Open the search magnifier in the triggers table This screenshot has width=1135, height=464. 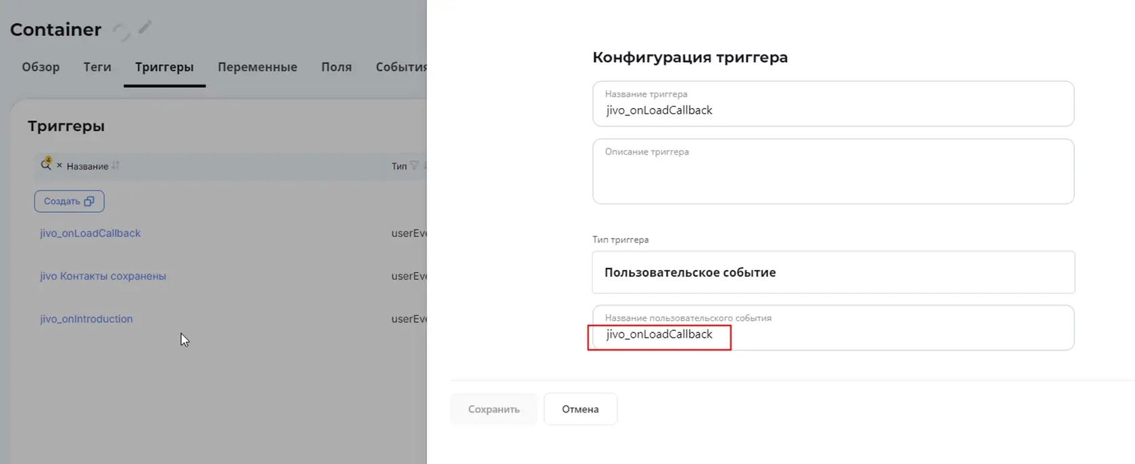46,164
